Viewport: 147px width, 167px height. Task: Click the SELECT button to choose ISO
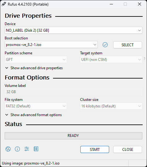pos(127,45)
